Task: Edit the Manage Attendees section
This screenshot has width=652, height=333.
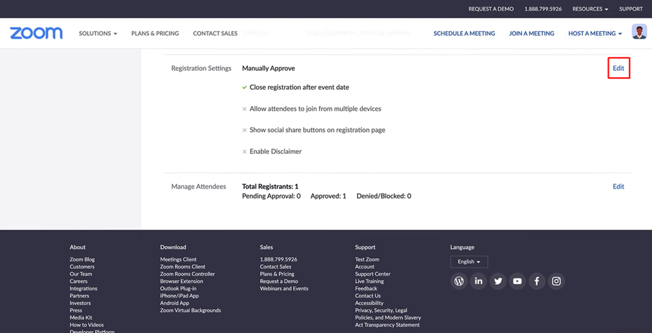Action: tap(618, 187)
